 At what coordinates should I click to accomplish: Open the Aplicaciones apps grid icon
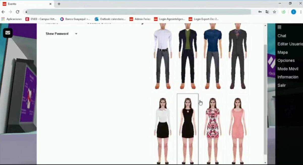pos(3,19)
